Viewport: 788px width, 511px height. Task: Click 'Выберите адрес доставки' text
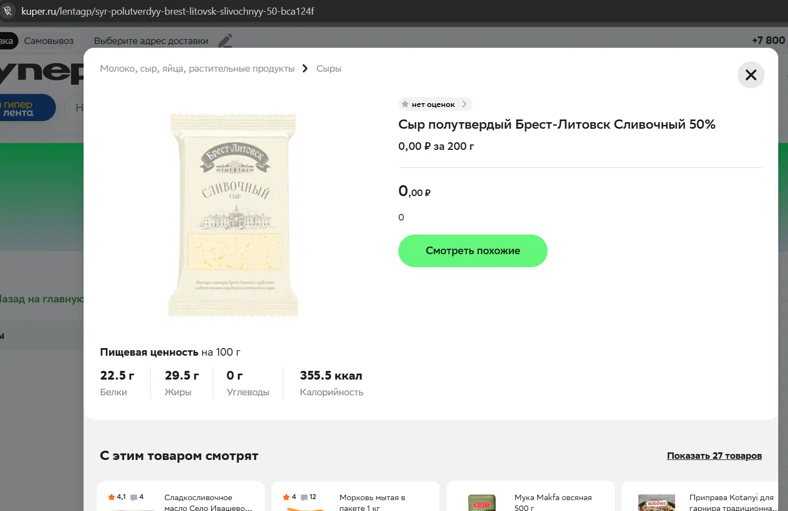click(x=151, y=41)
